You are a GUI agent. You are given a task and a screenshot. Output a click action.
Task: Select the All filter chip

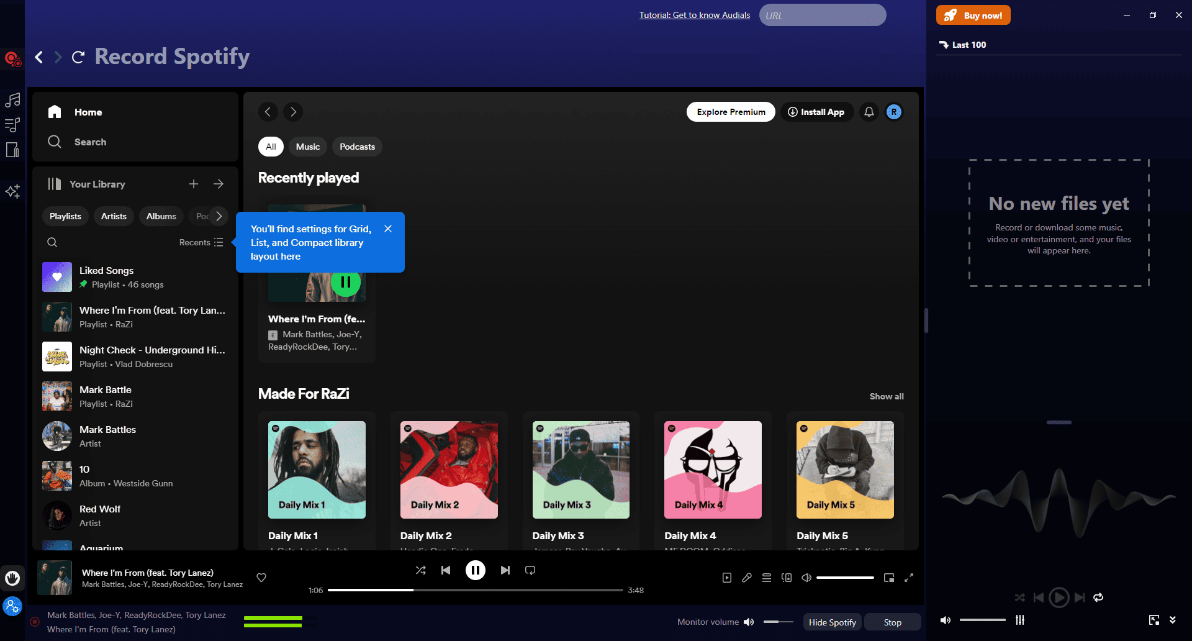(x=271, y=147)
